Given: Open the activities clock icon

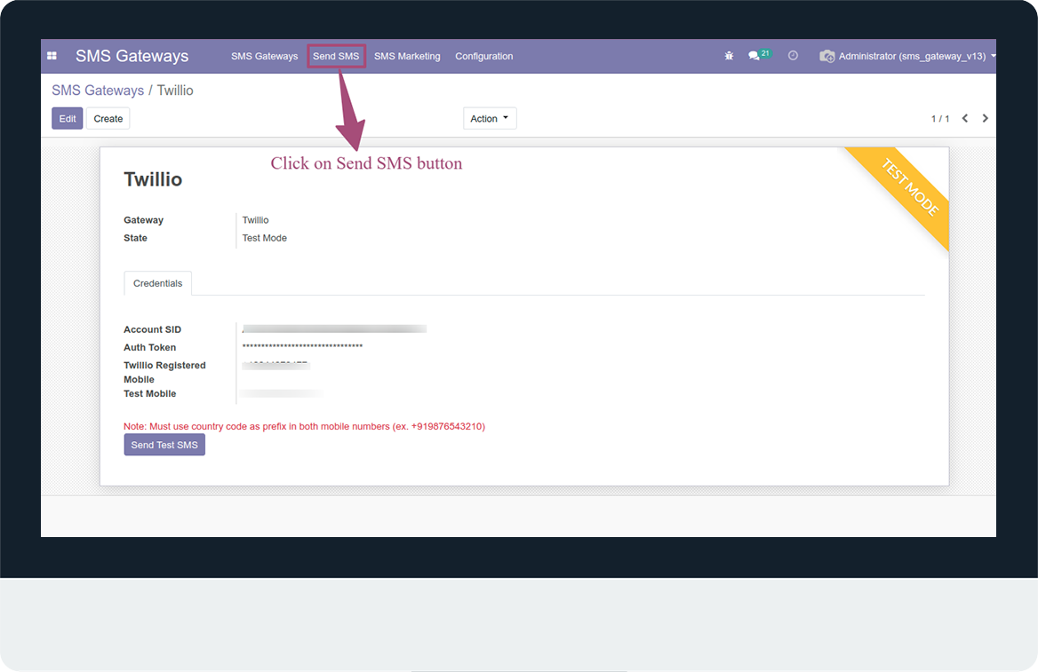Looking at the screenshot, I should tap(793, 56).
